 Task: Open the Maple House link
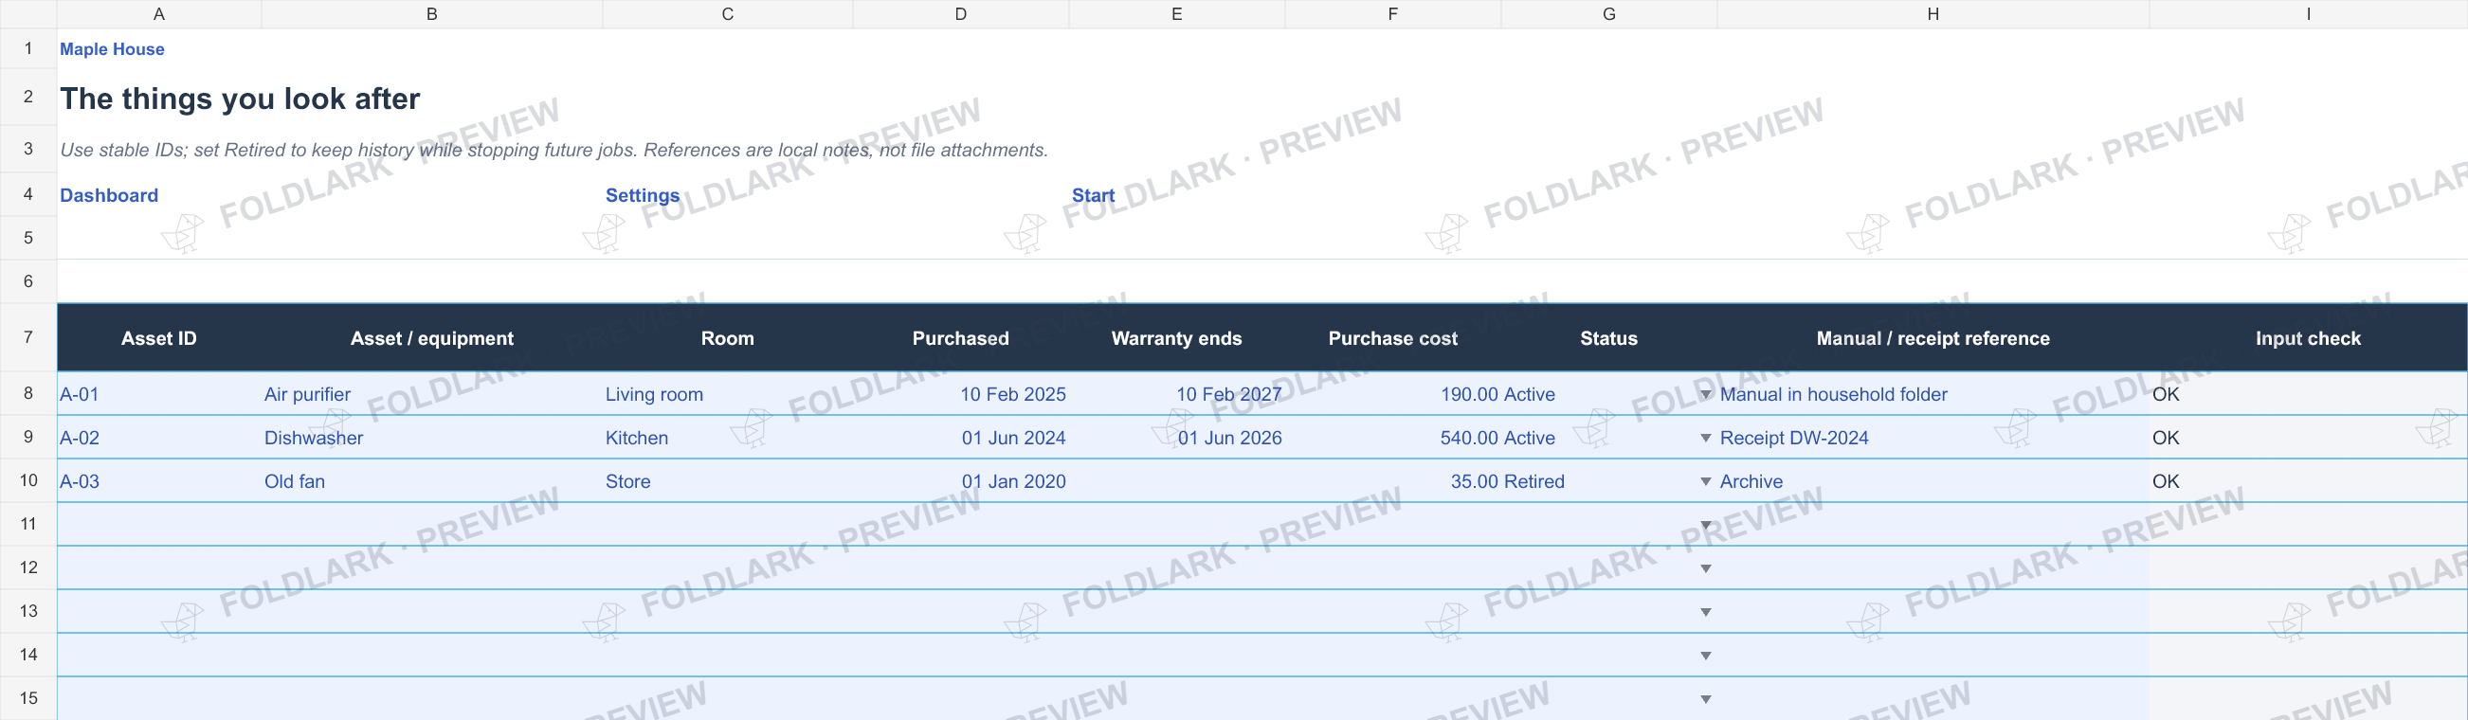point(112,49)
